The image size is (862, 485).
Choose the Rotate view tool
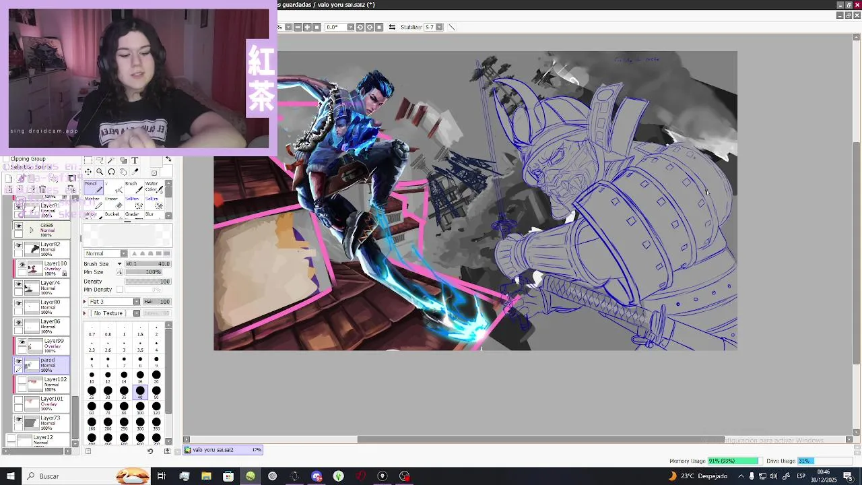click(x=111, y=172)
